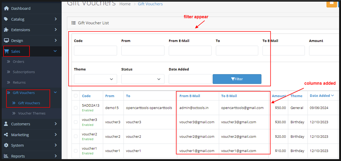Viewport: 341px width, 161px height.
Task: Expand the Catalog menu chevron
Action: click(x=55, y=19)
